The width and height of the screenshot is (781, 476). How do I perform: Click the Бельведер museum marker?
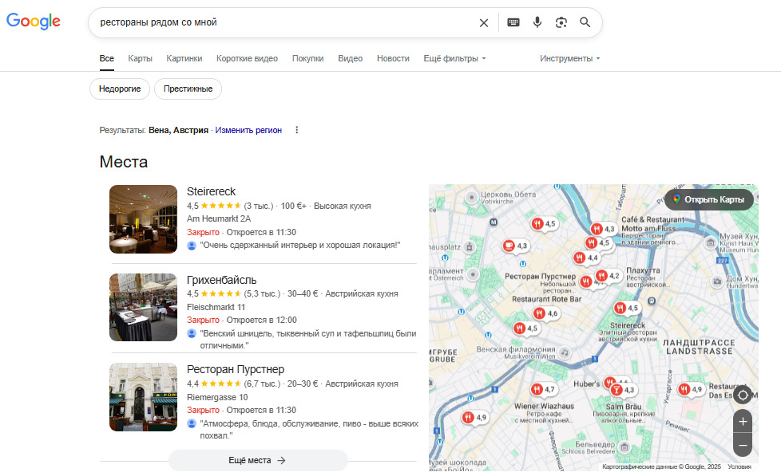(624, 446)
